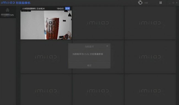The height and width of the screenshot is (105, 179).
Task: Select the device group icon in the sidebar
Action: pyautogui.click(x=7, y=10)
